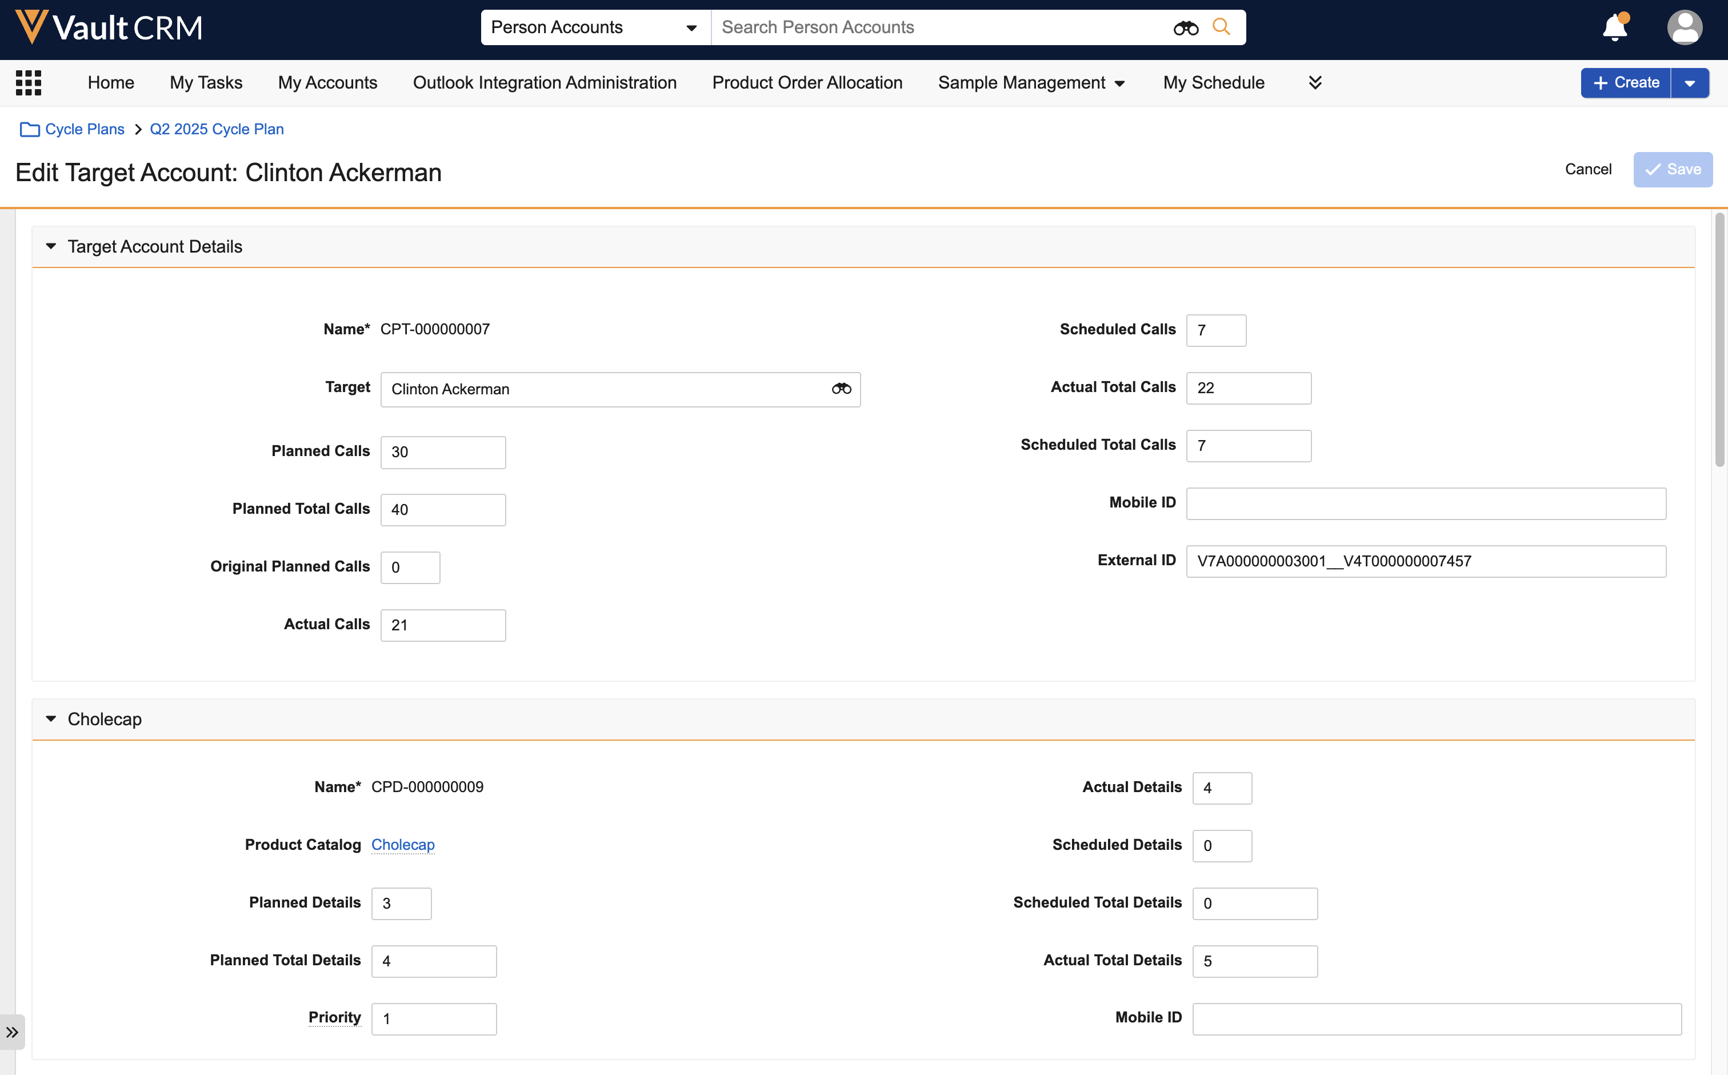Open the notifications bell
The width and height of the screenshot is (1728, 1075).
click(1615, 27)
